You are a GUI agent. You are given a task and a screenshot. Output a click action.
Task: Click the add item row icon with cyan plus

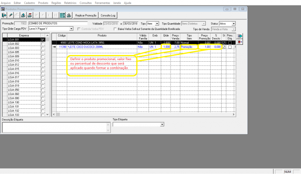point(240,36)
